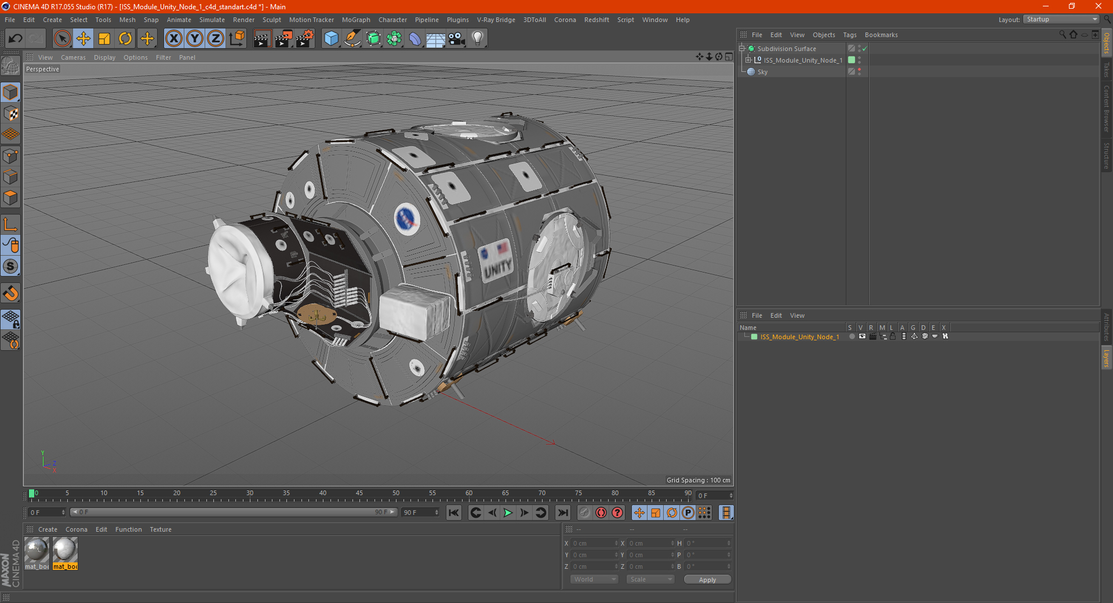Open the MoGraph menu

pos(355,20)
